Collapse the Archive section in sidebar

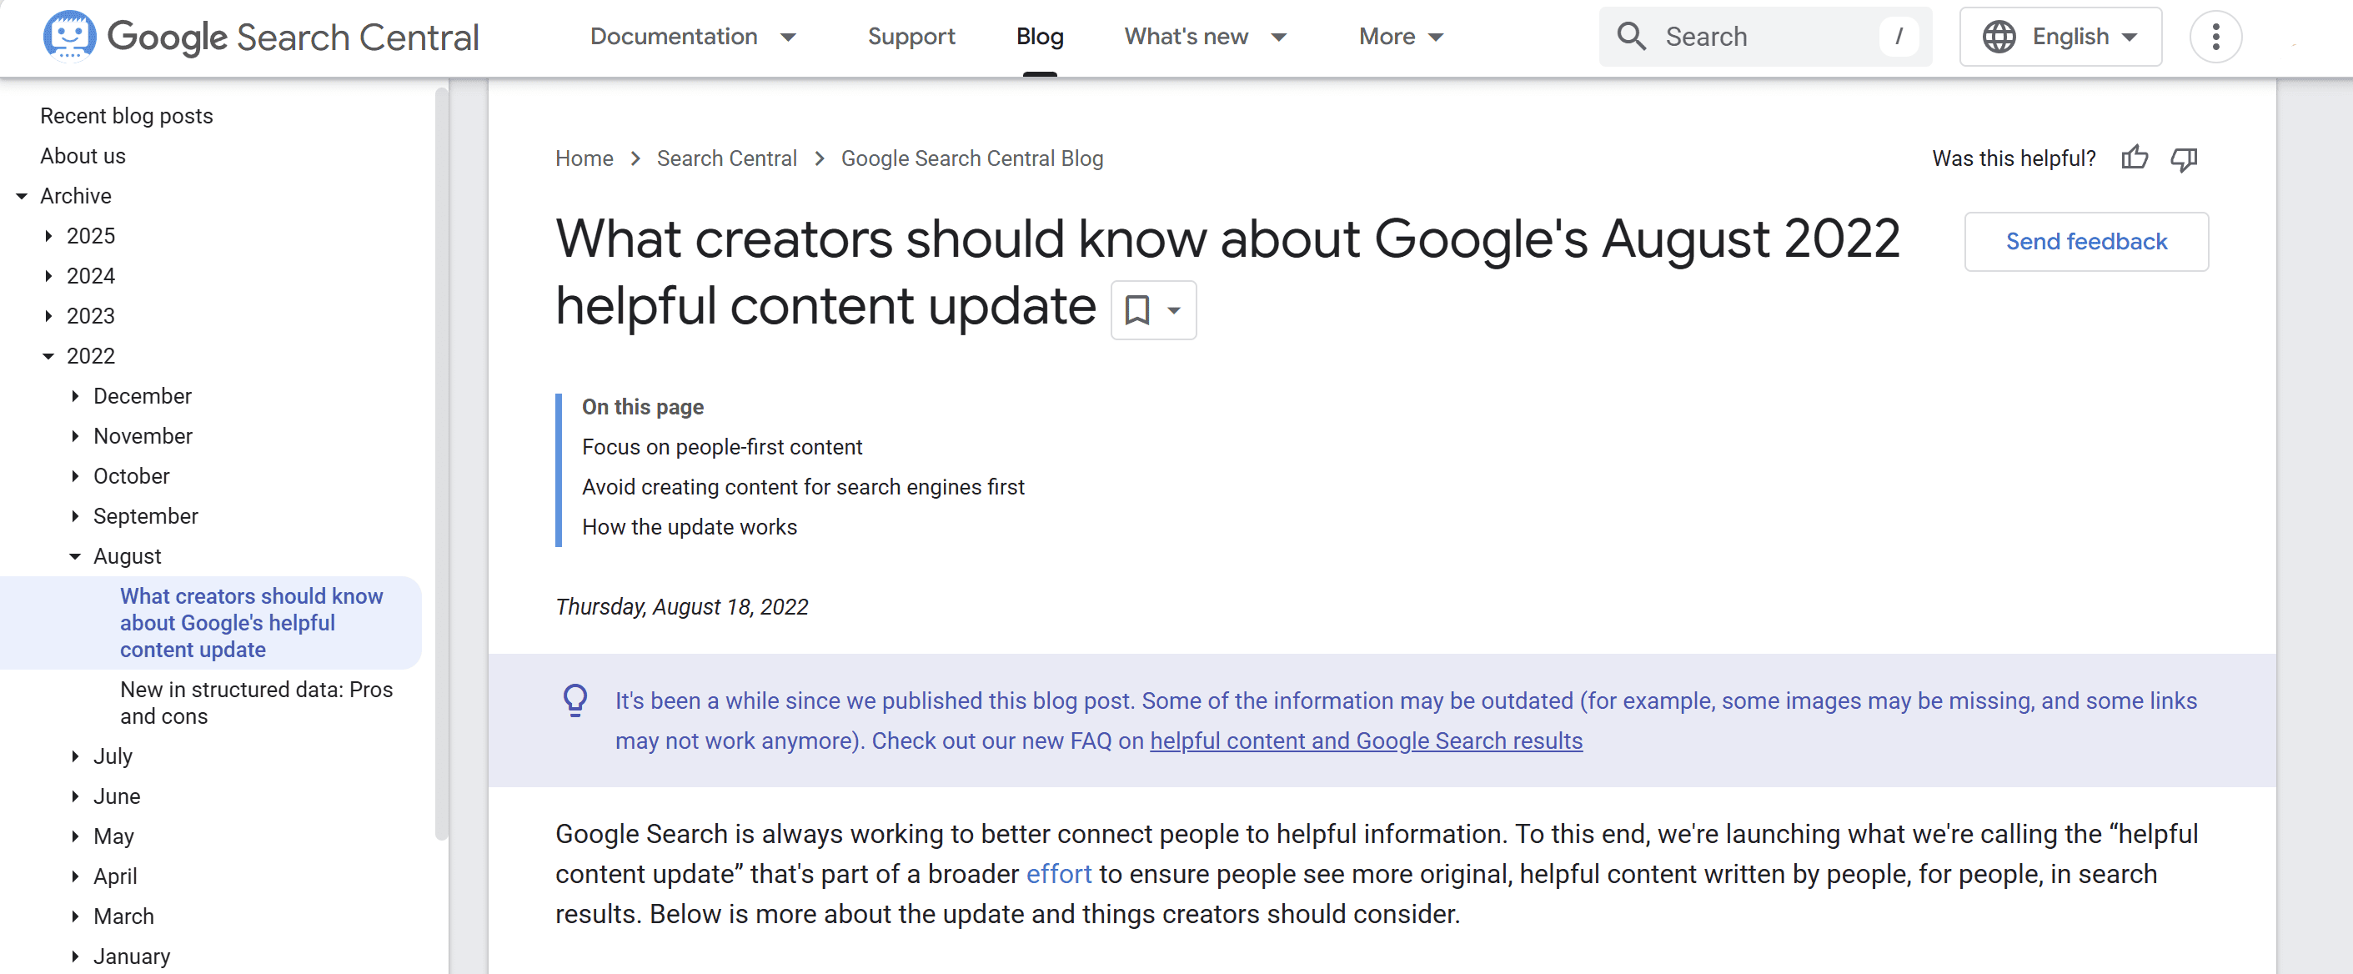[21, 195]
